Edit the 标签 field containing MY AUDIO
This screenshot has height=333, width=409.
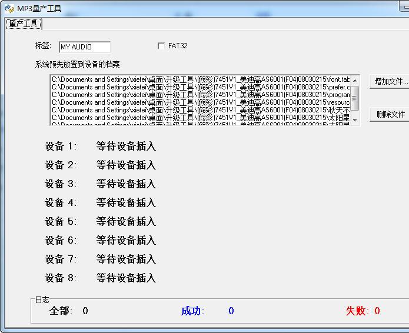coord(85,47)
